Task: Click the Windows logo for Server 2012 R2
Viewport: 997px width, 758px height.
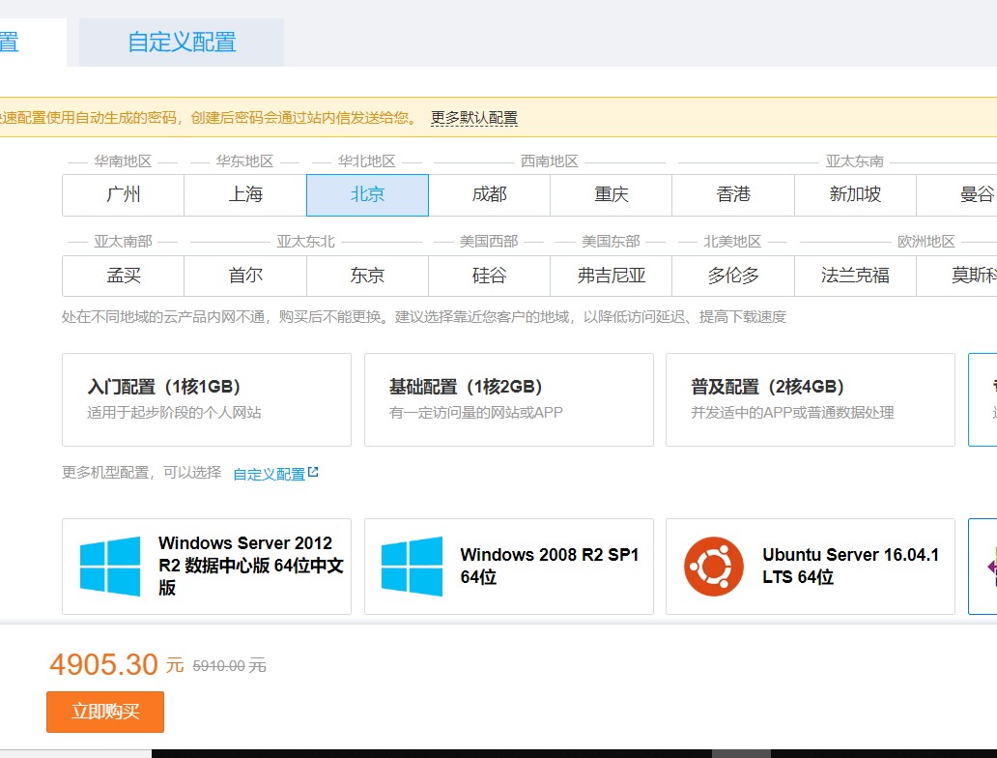Action: (x=110, y=567)
